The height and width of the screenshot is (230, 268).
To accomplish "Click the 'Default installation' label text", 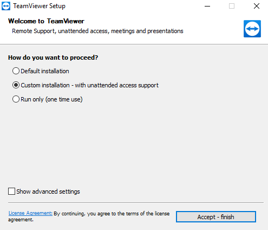I will point(45,71).
